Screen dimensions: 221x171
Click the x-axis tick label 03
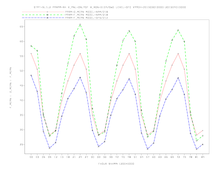coord(37,157)
